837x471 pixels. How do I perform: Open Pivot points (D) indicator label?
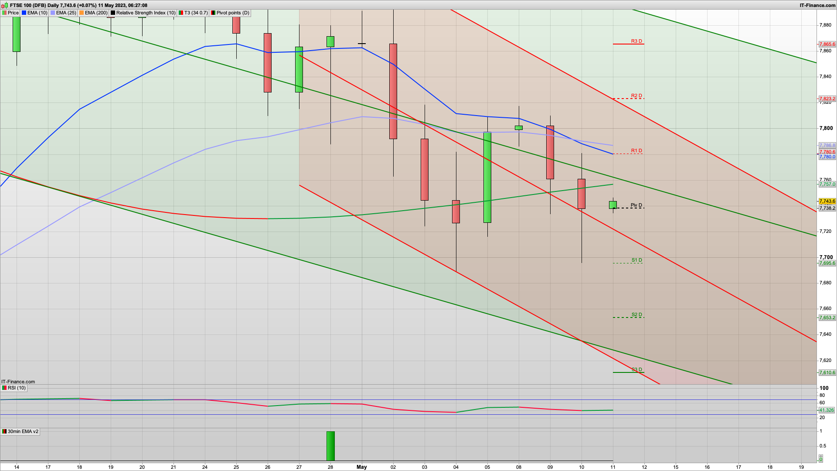coord(233,13)
